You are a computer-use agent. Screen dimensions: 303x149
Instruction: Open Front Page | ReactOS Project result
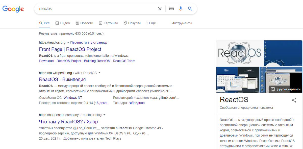[x=70, y=49]
